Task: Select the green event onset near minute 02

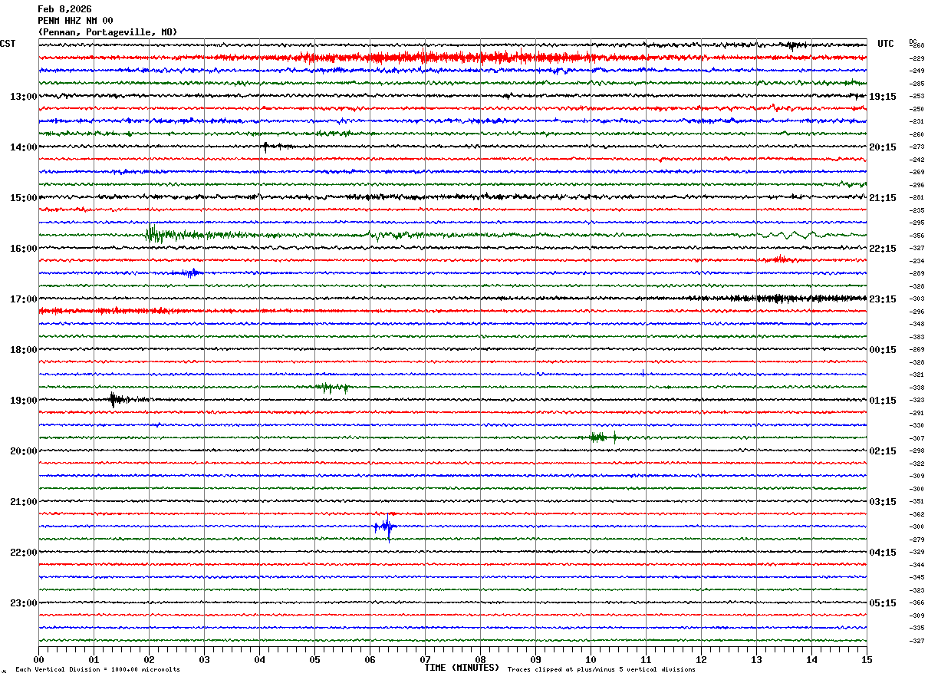Action: pos(151,234)
